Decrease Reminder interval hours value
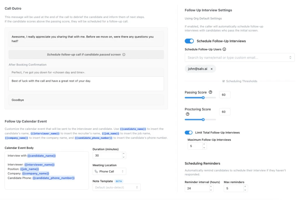299x200 pixels. (211, 190)
